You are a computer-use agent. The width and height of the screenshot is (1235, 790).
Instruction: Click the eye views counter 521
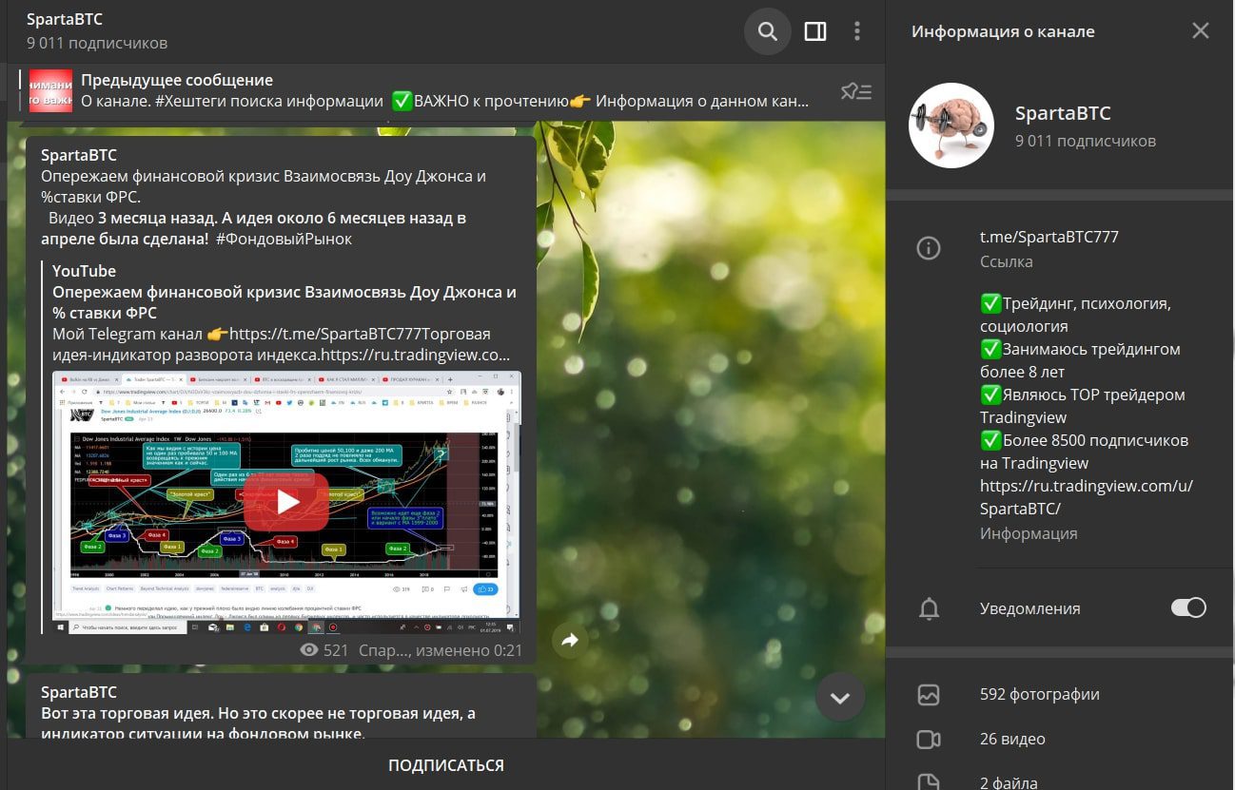(324, 650)
